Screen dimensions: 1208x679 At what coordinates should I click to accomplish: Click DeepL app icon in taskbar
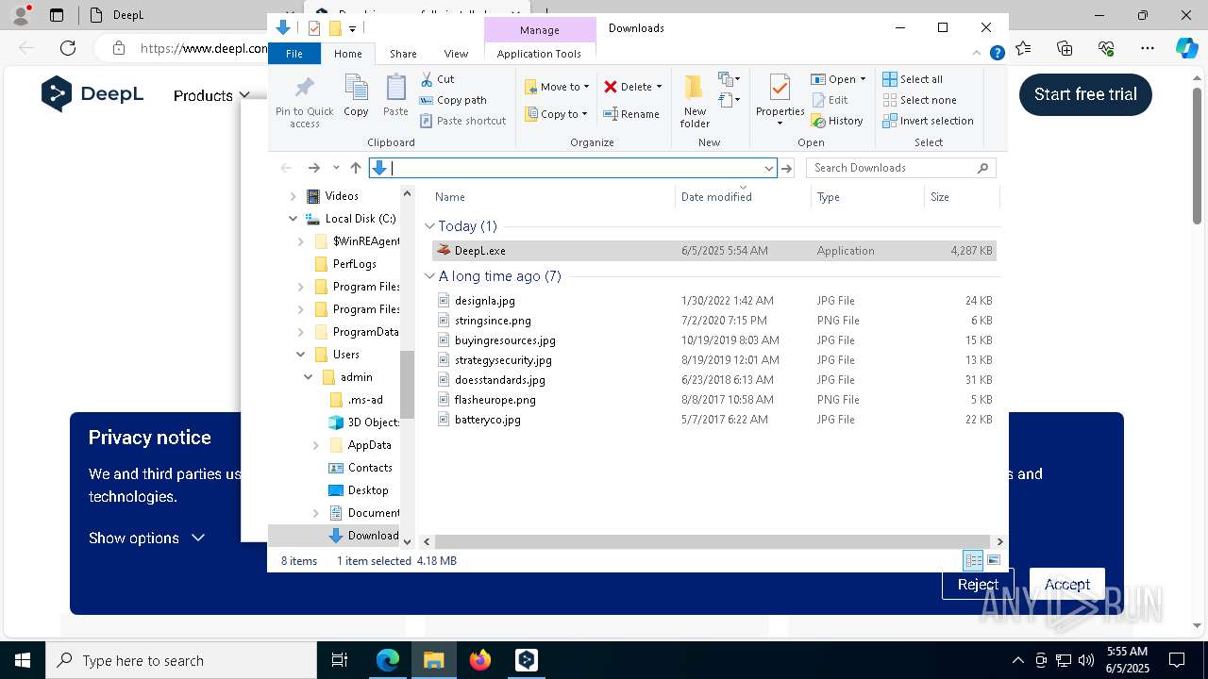click(526, 660)
